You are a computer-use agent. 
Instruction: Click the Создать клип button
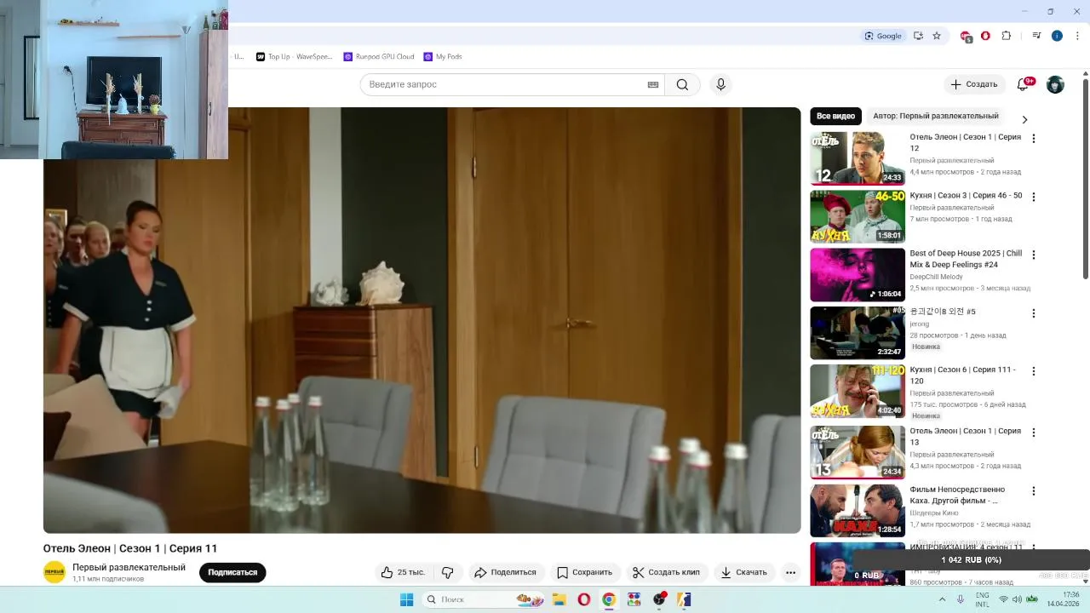click(667, 572)
